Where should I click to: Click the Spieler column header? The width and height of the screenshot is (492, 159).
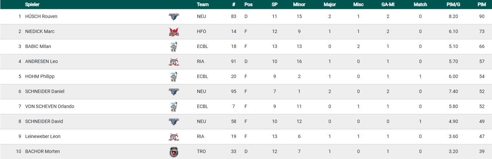coord(32,5)
